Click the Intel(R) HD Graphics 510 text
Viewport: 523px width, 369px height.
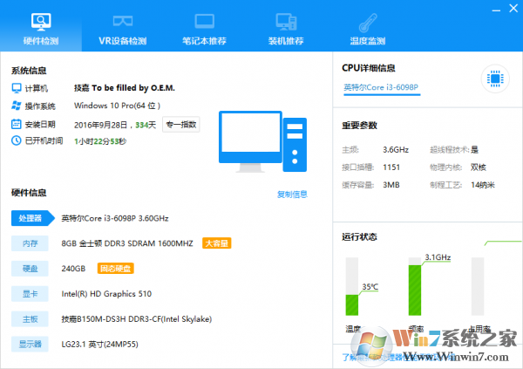click(x=106, y=294)
